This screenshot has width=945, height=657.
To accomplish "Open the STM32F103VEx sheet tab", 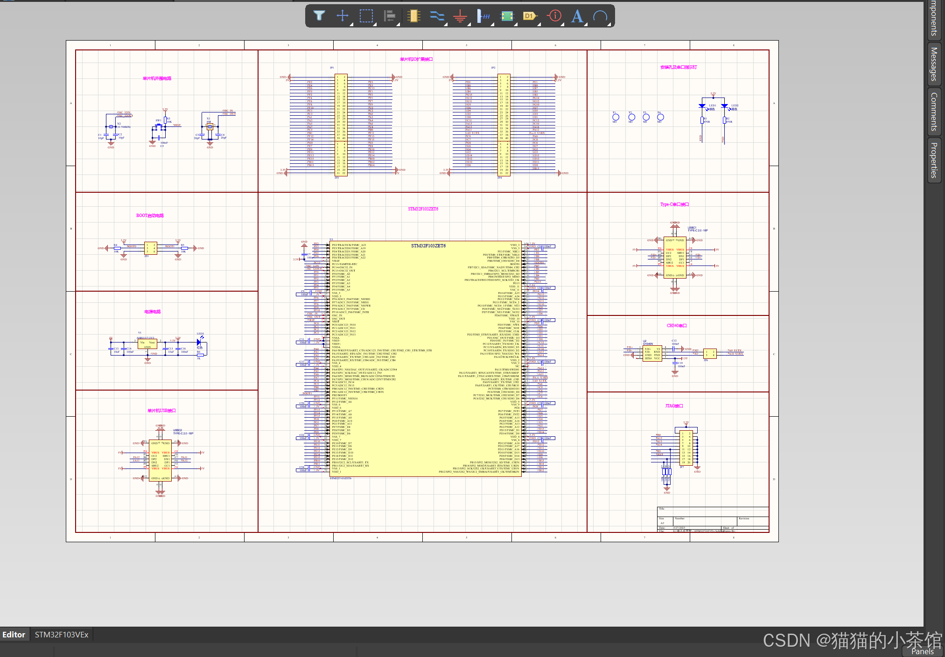I will click(x=62, y=635).
